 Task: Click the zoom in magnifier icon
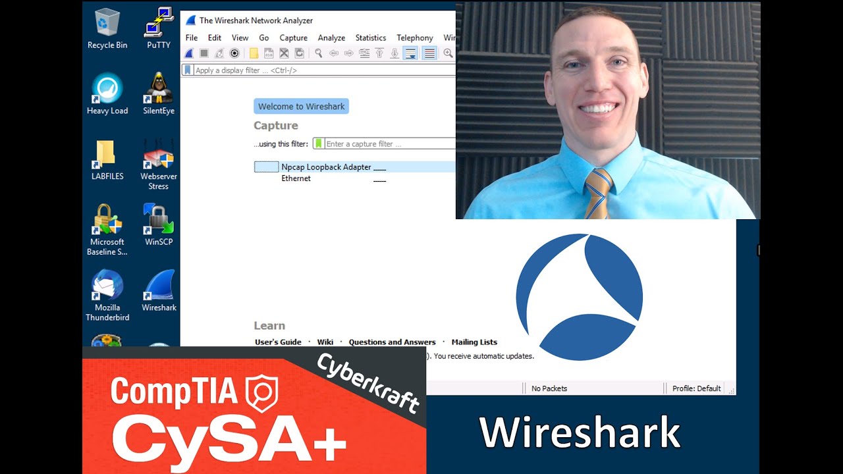click(448, 53)
